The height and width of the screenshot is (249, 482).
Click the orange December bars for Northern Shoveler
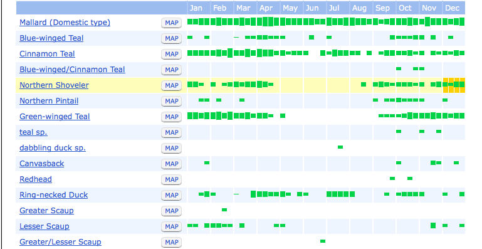[x=454, y=85]
